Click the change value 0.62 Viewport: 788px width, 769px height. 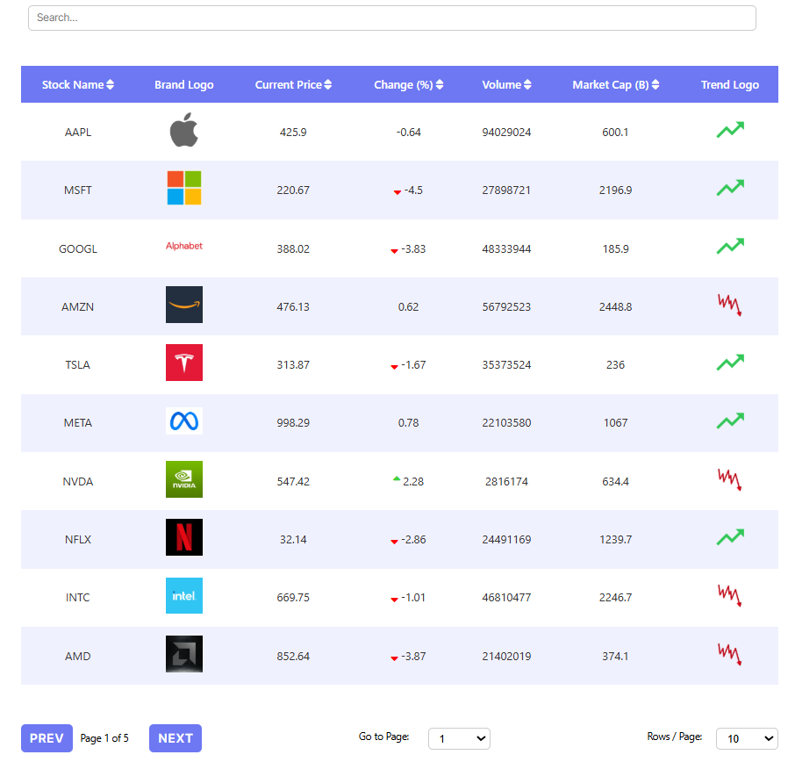click(408, 306)
